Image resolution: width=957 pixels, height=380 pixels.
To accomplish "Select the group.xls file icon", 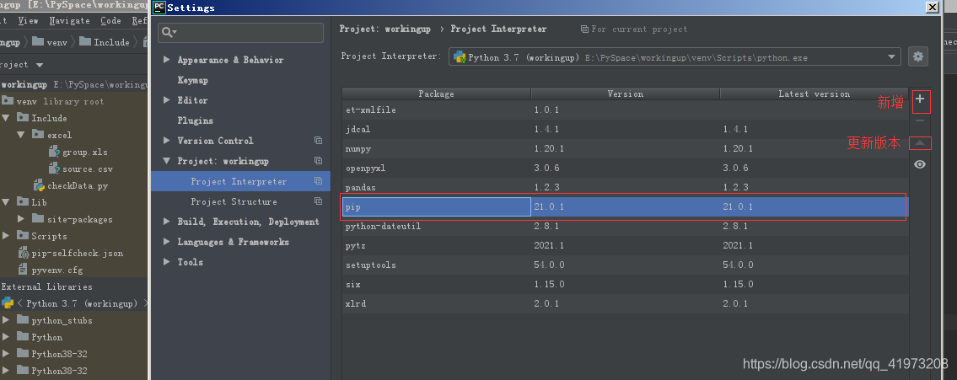I will (55, 152).
